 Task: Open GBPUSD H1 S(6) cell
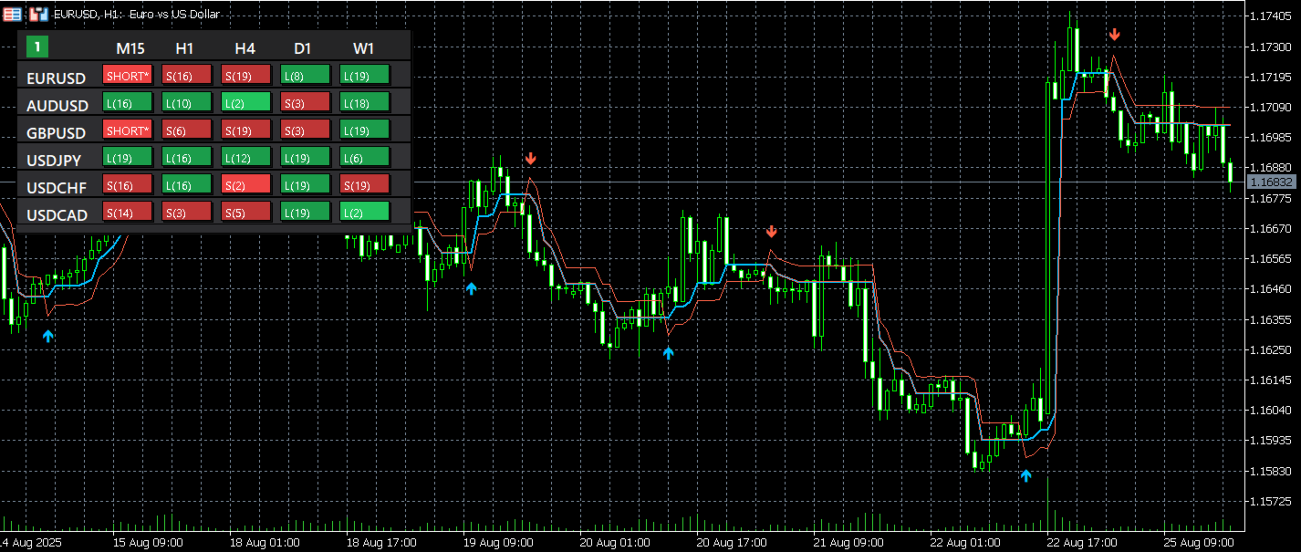(187, 130)
